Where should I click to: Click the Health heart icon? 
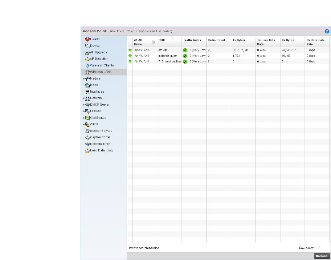click(x=87, y=39)
